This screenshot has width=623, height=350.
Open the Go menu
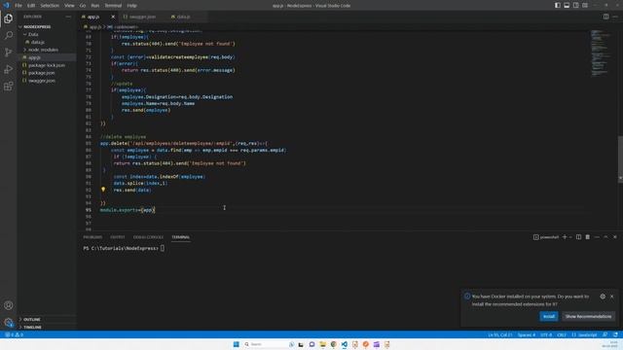[x=83, y=6]
